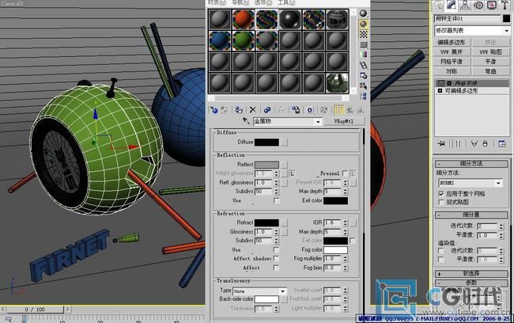Pick material from object eyedropper icon
Viewport: 514px width, 323px height.
coord(246,121)
